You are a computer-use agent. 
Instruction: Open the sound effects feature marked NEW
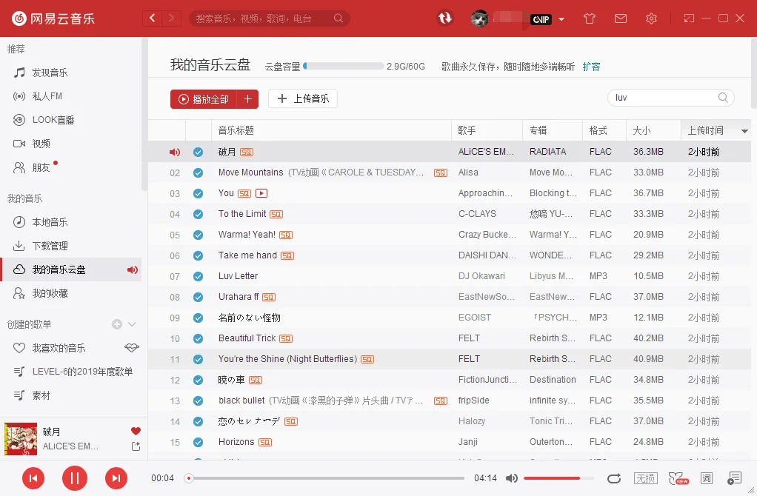[677, 478]
